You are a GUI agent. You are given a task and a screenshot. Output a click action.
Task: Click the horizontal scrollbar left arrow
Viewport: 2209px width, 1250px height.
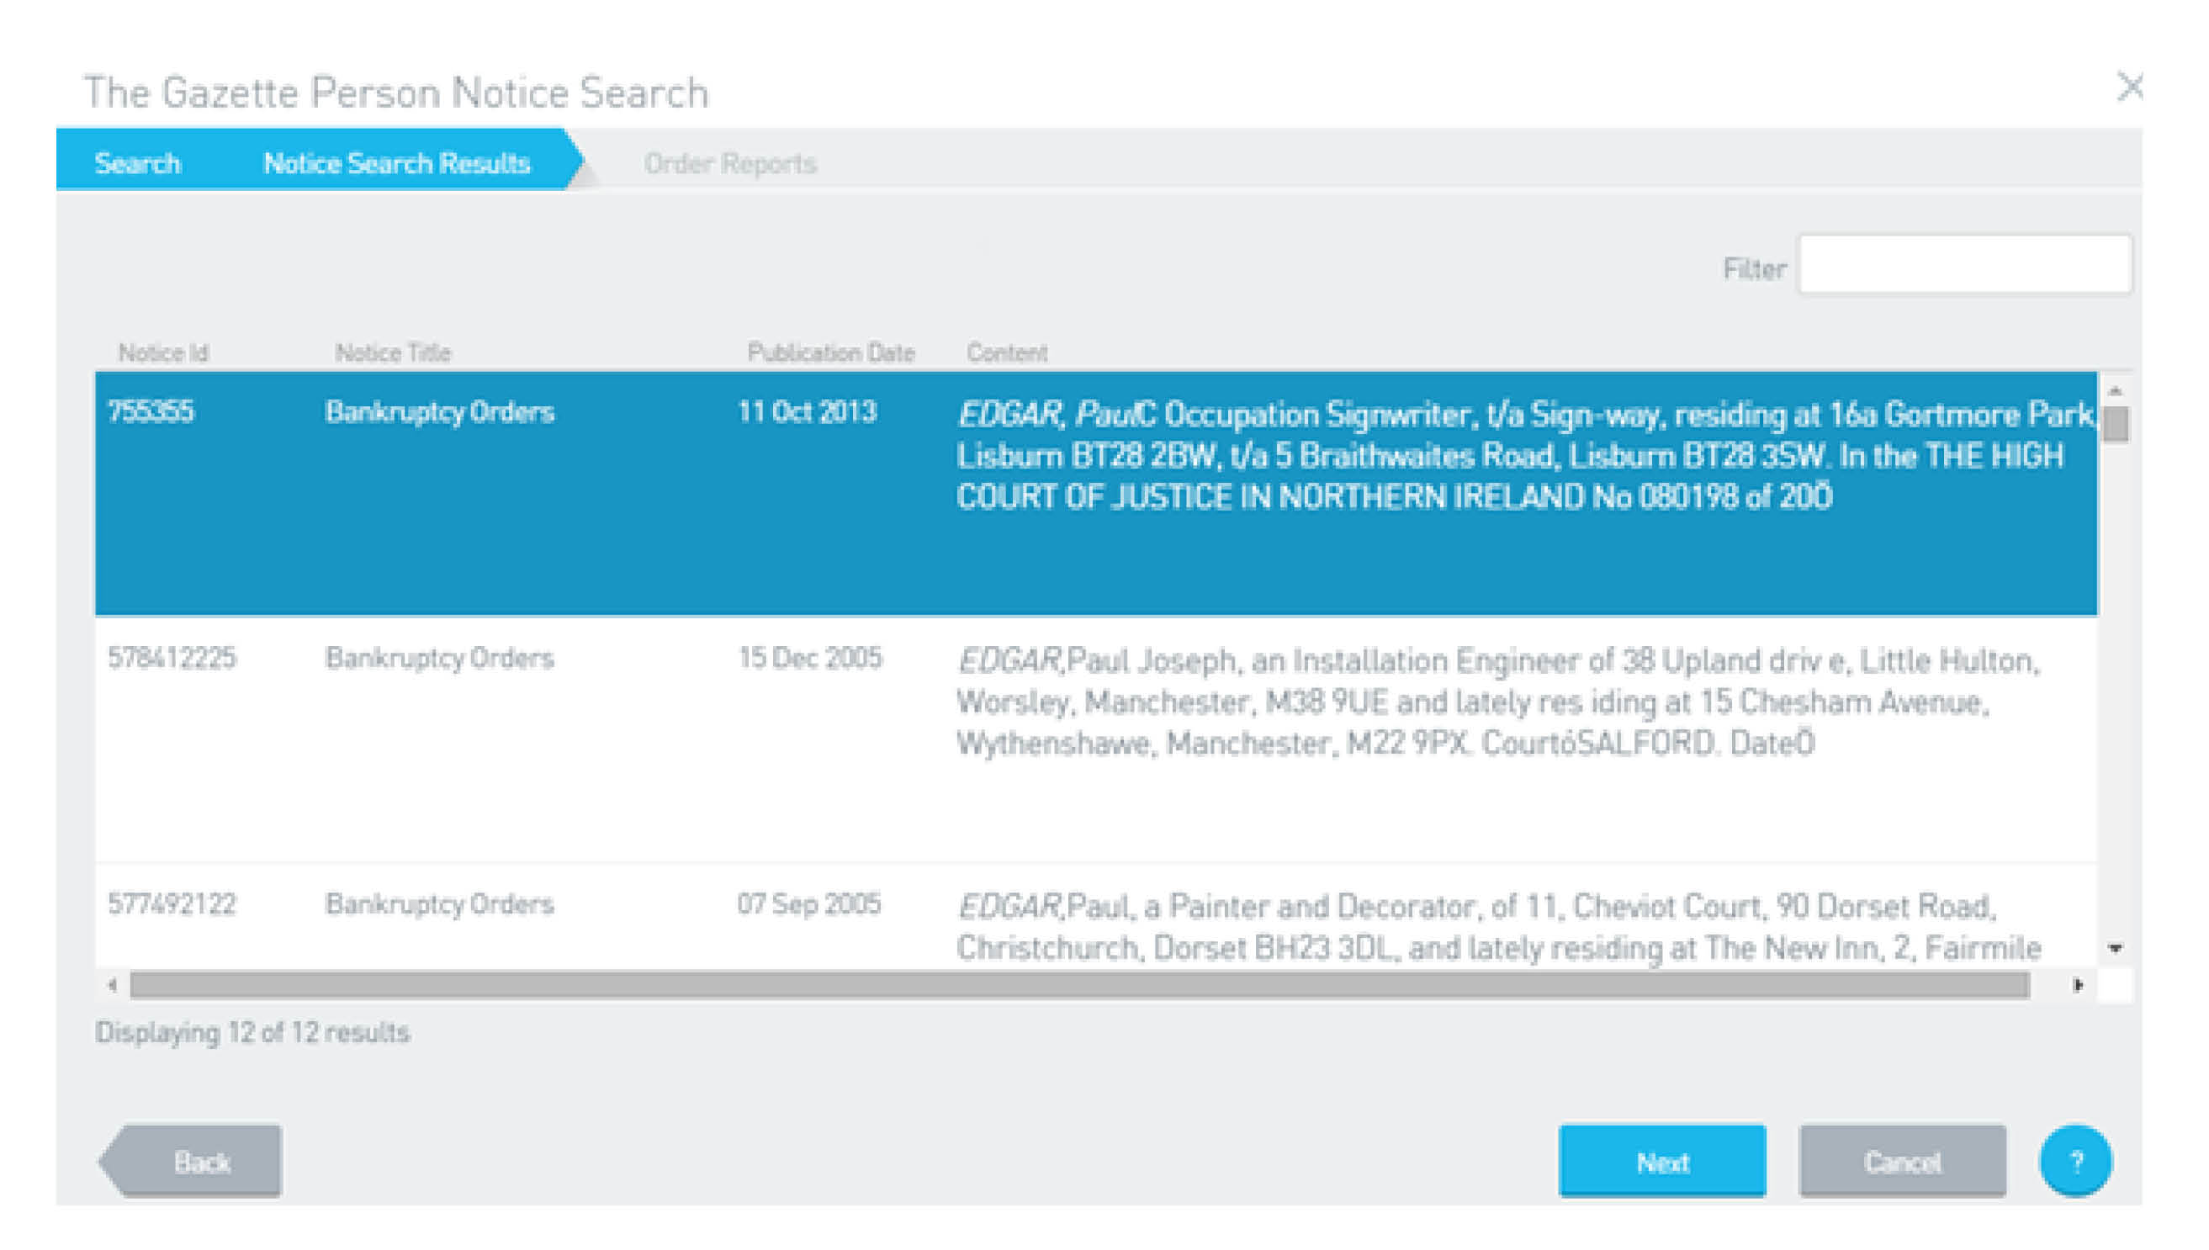pyautogui.click(x=113, y=985)
